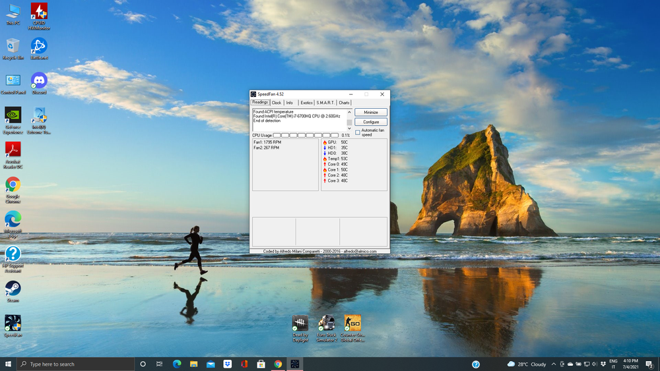Screen dimensions: 660x371
Task: Select the Steam desktop shortcut
Action: coord(13,291)
